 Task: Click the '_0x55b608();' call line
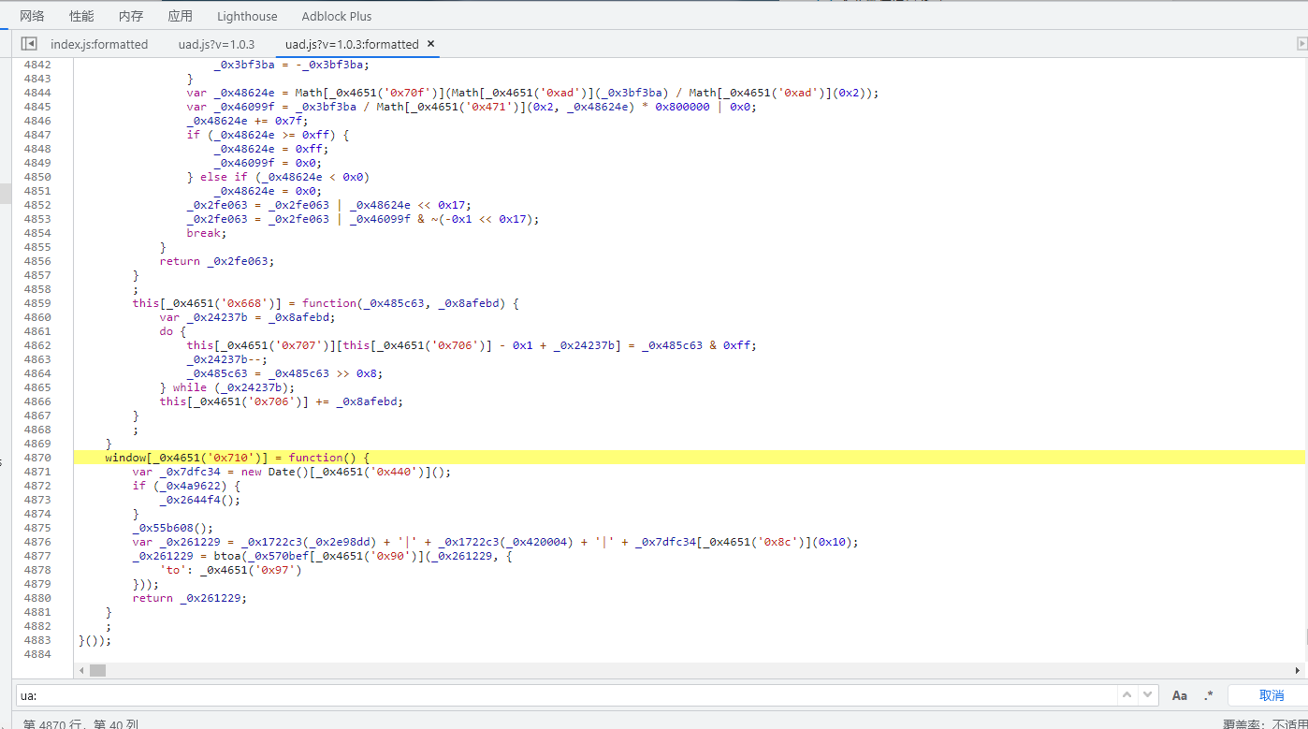pyautogui.click(x=172, y=528)
